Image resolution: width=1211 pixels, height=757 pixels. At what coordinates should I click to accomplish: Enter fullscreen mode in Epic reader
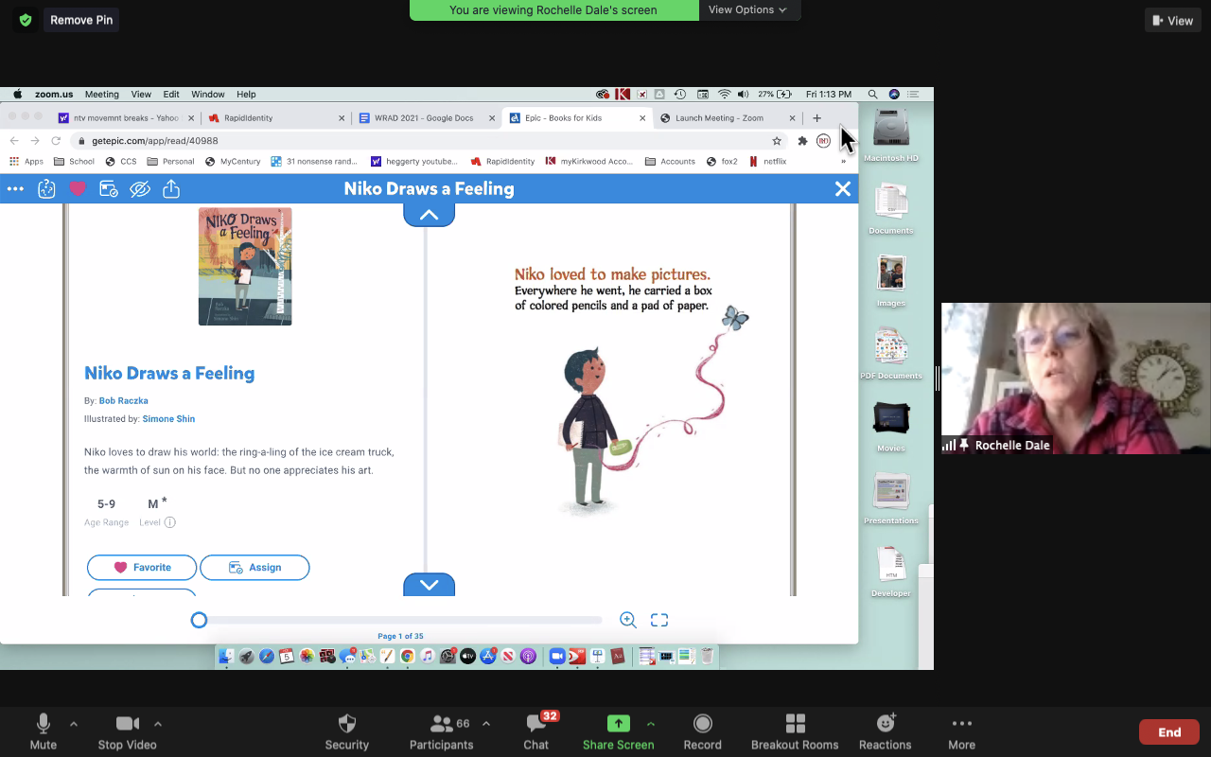(x=659, y=620)
